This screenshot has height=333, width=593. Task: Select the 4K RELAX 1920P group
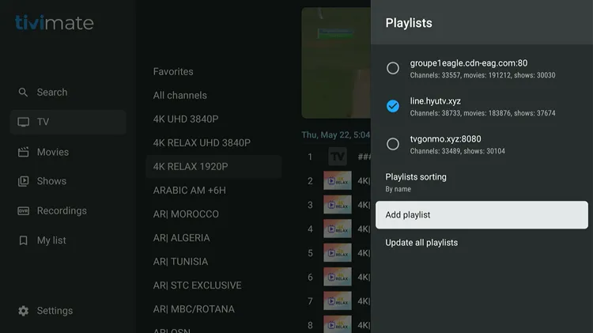click(x=213, y=166)
